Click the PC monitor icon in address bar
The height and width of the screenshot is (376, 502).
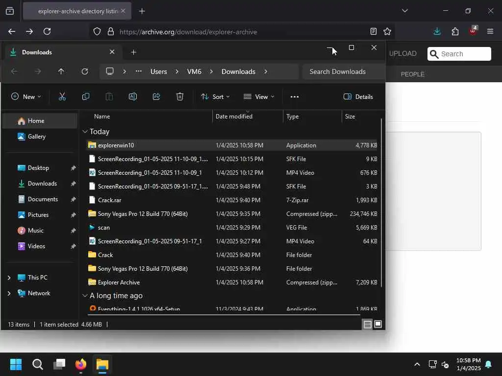[110, 71]
